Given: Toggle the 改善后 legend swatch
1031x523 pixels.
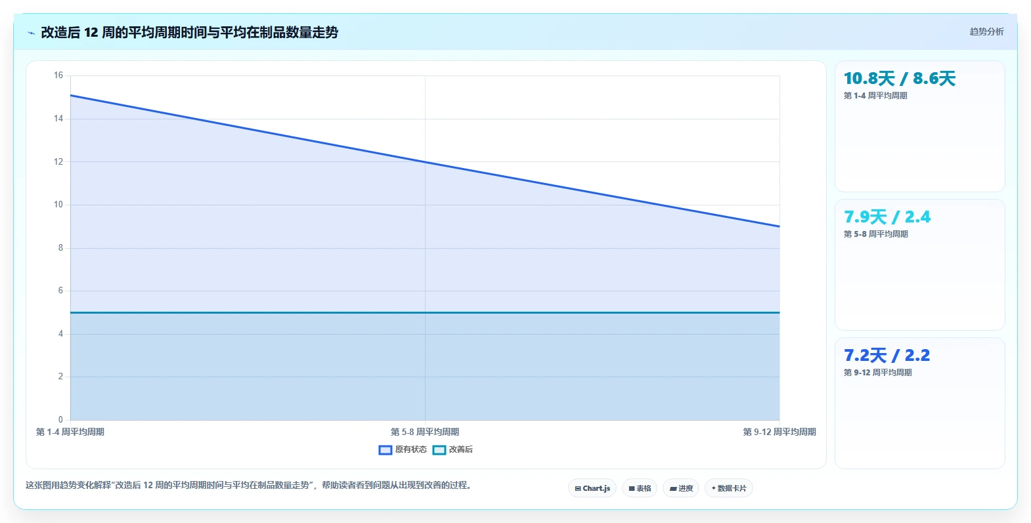Looking at the screenshot, I should (439, 450).
